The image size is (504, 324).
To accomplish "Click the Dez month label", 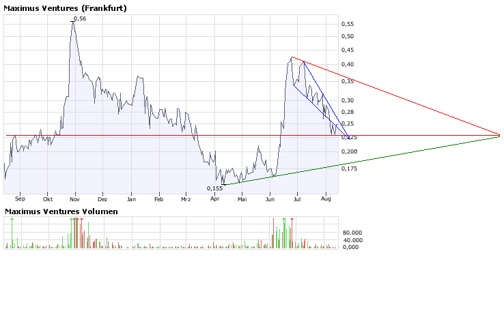I will click(x=102, y=199).
